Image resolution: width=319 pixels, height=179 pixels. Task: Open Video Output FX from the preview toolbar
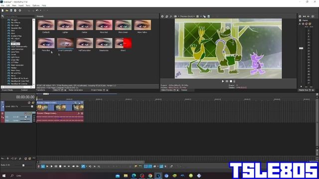point(171,16)
